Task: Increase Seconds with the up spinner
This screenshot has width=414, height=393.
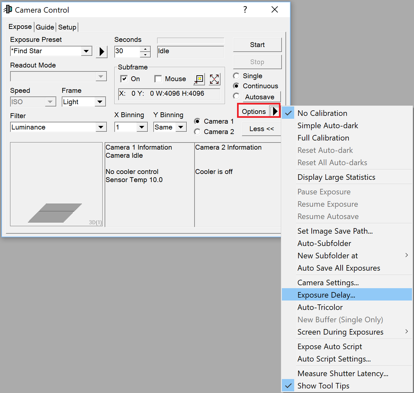Action: [145, 49]
